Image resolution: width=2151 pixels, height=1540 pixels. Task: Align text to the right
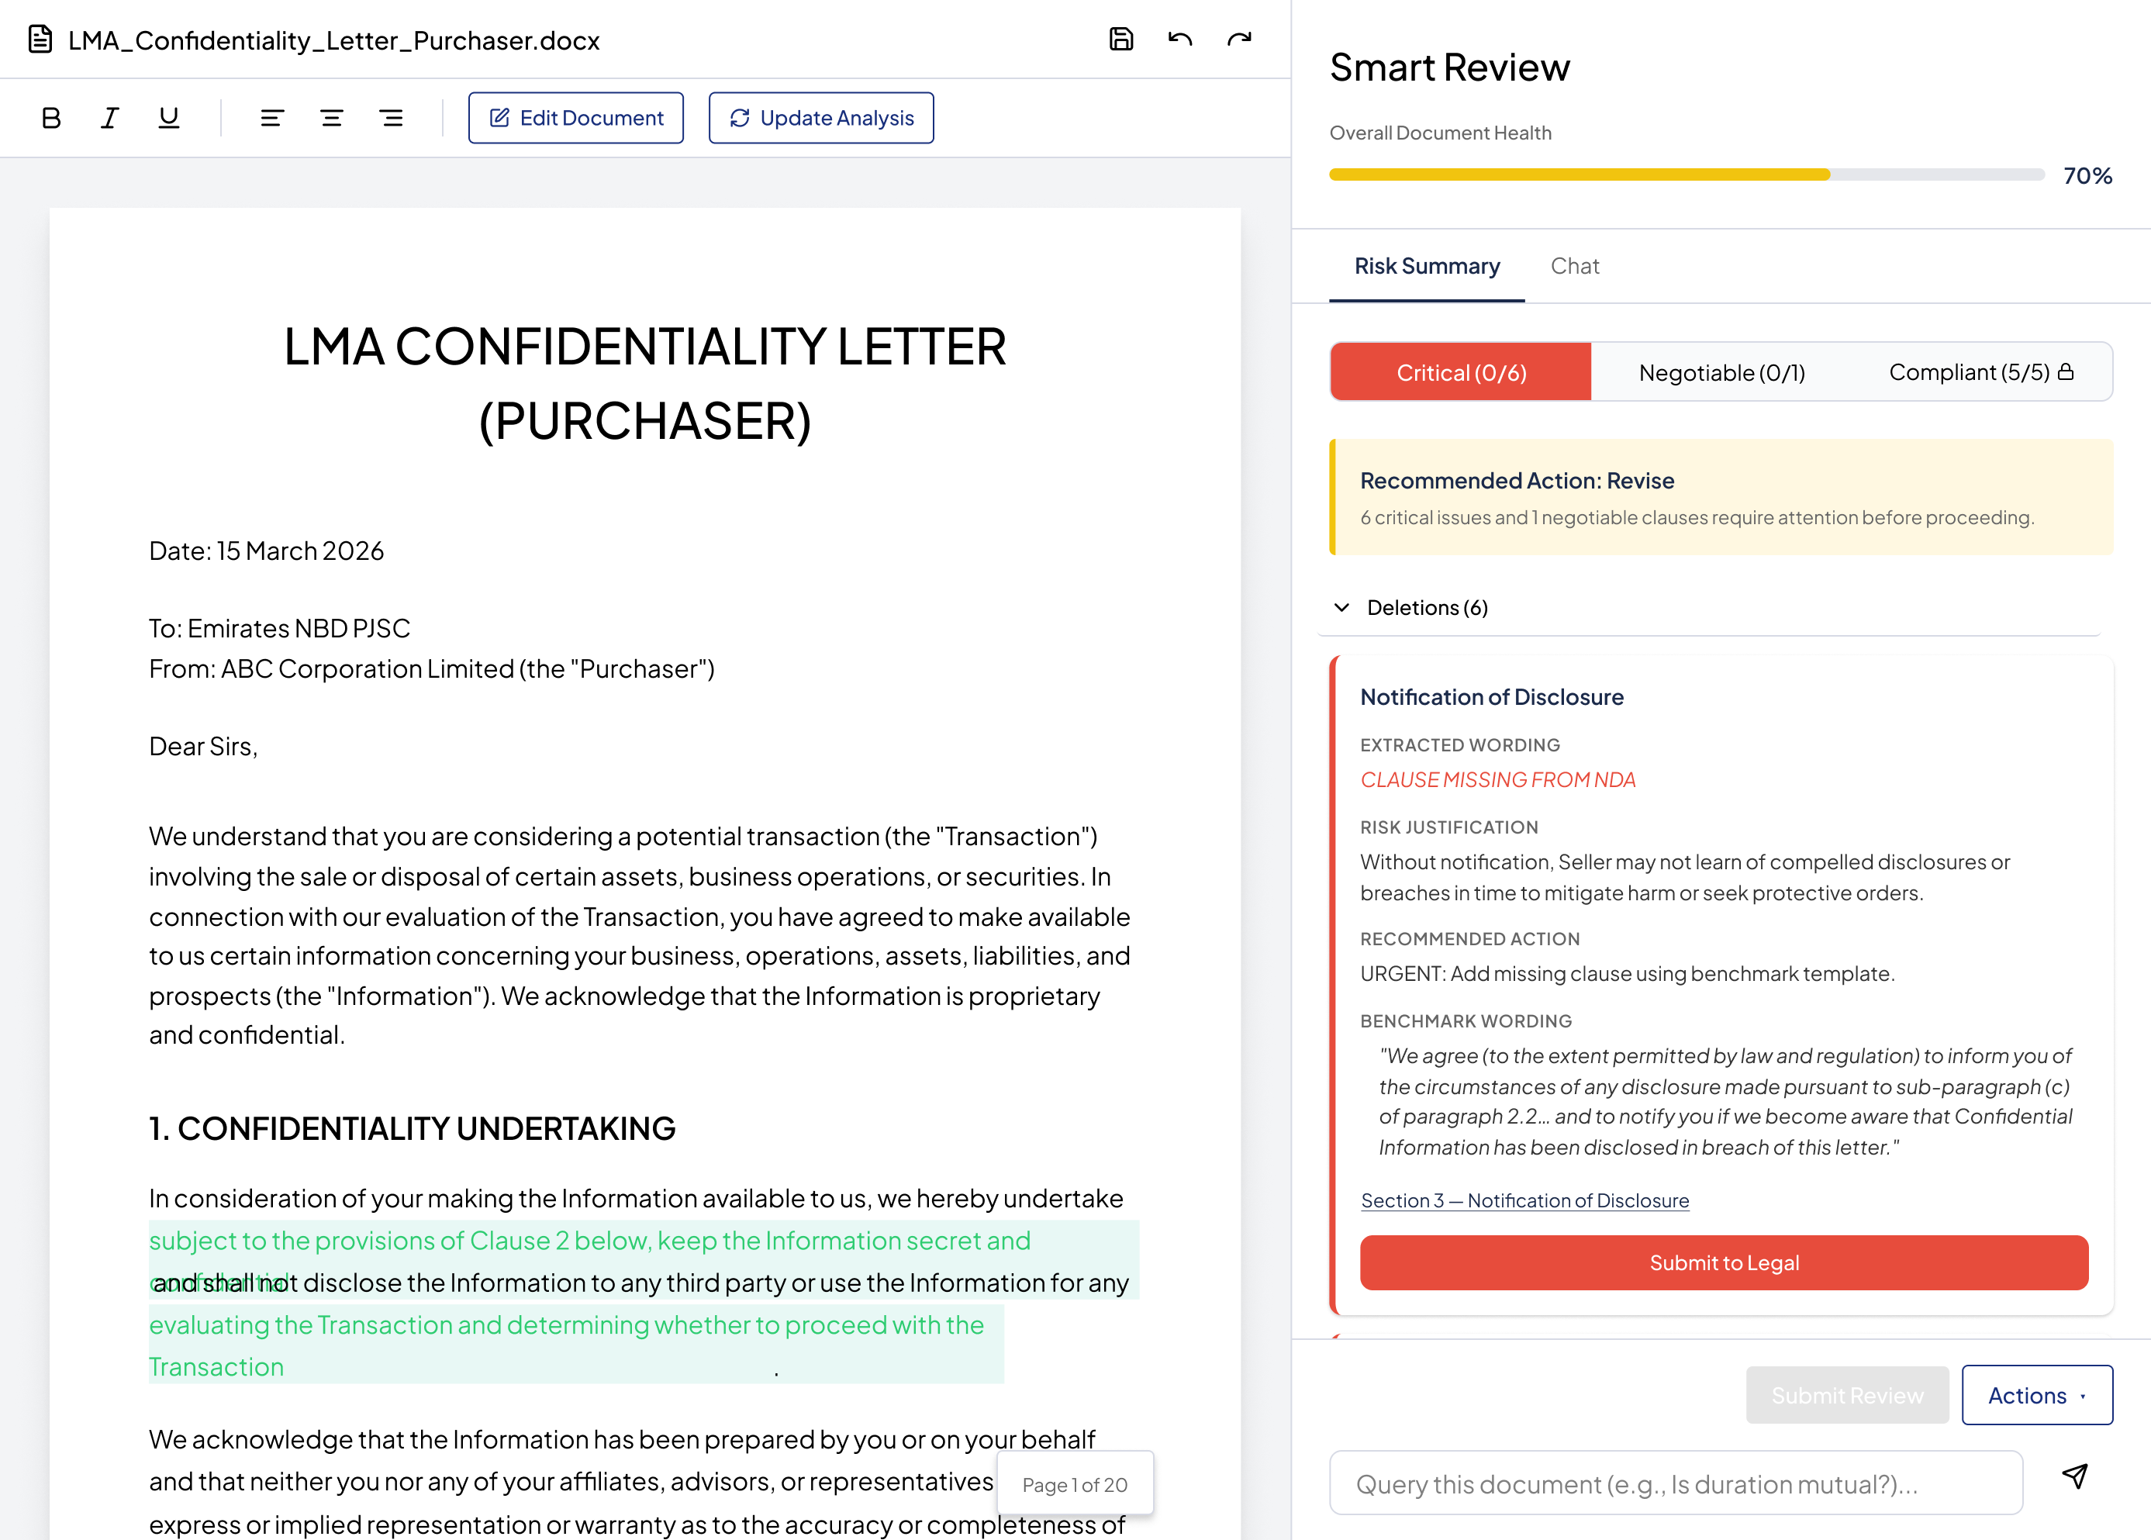click(391, 118)
